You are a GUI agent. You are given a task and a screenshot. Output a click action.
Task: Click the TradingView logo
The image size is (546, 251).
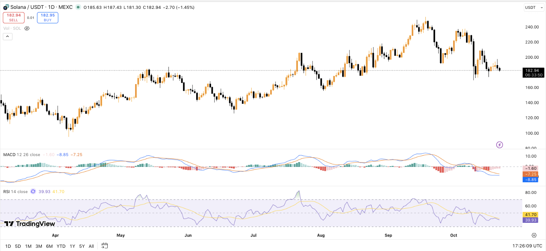pos(29,224)
